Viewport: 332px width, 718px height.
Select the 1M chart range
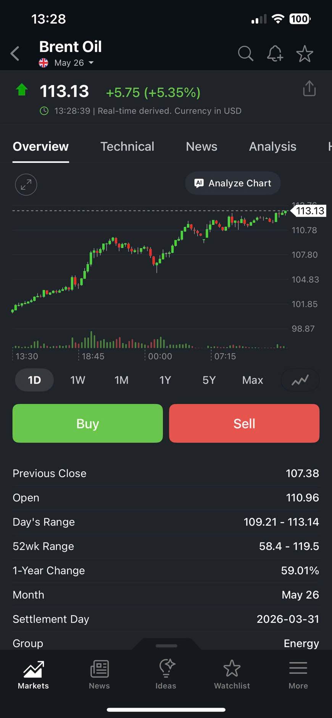tap(121, 380)
